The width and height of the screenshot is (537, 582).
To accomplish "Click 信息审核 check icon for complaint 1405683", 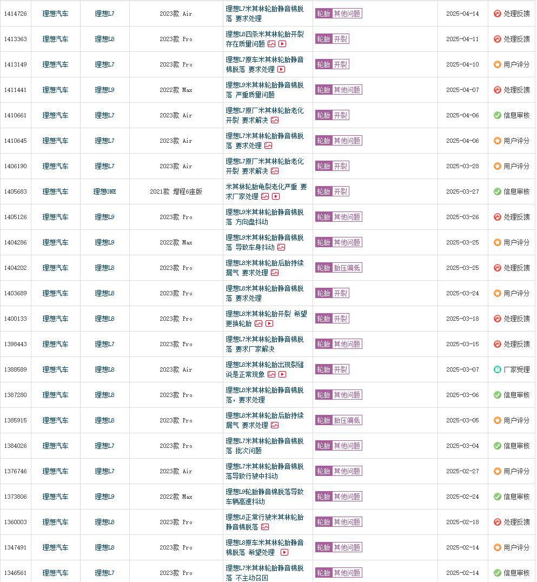I will click(x=498, y=191).
